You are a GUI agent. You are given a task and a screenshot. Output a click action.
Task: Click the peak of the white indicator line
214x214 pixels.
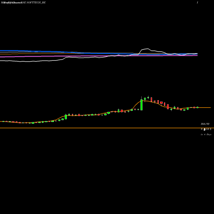148,49
